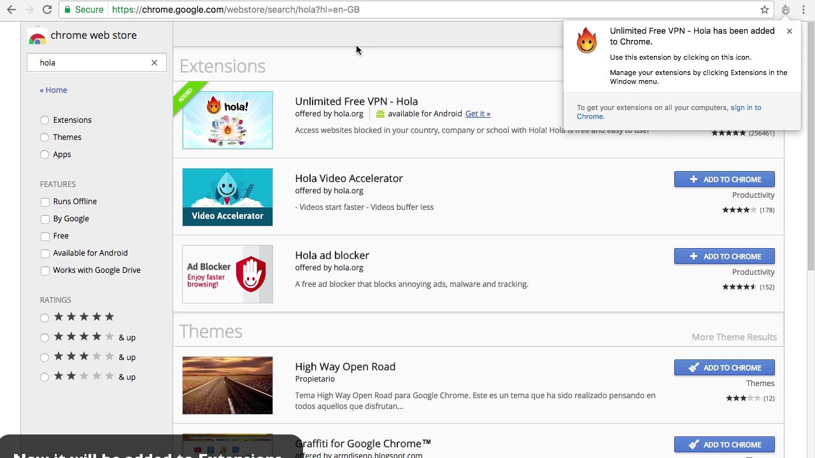
Task: Close the Hola added notification popup
Action: tap(790, 31)
